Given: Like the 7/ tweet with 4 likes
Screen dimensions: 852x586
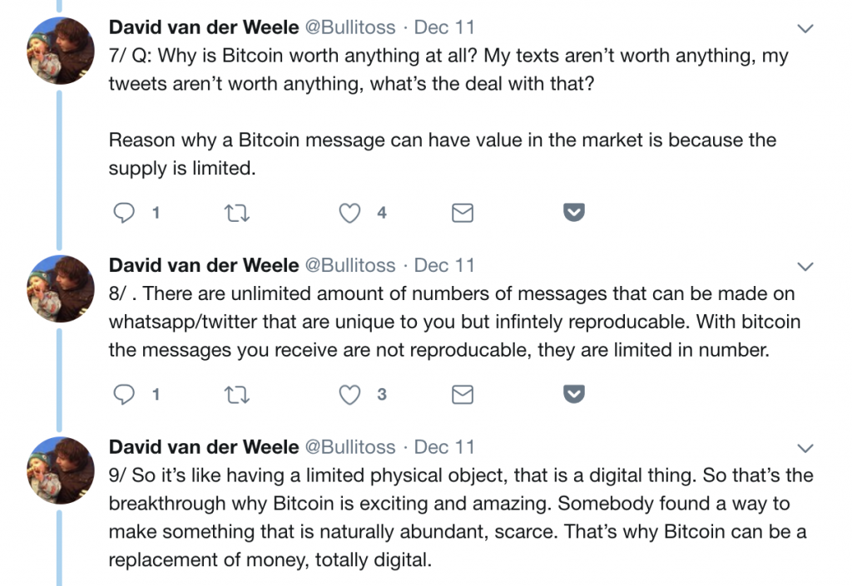Looking at the screenshot, I should coord(350,214).
